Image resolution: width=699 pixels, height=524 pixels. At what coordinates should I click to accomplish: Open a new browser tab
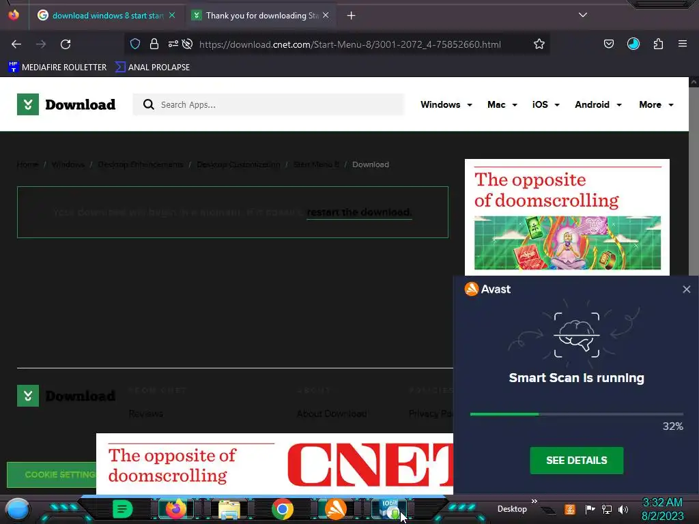click(352, 16)
